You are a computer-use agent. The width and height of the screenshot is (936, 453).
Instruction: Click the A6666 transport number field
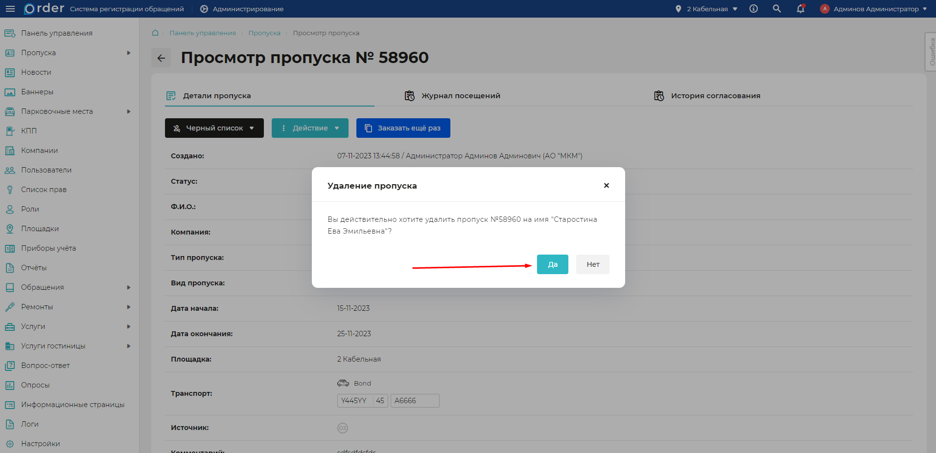(414, 401)
